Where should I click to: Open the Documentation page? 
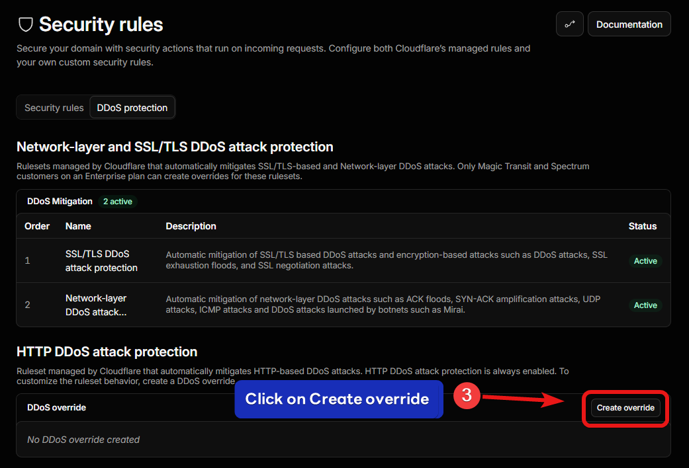pos(629,24)
